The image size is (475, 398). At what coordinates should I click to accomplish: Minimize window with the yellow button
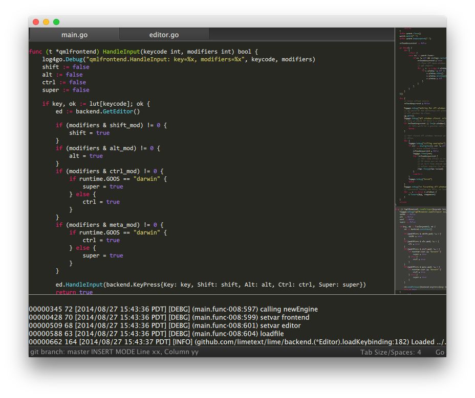(46, 22)
